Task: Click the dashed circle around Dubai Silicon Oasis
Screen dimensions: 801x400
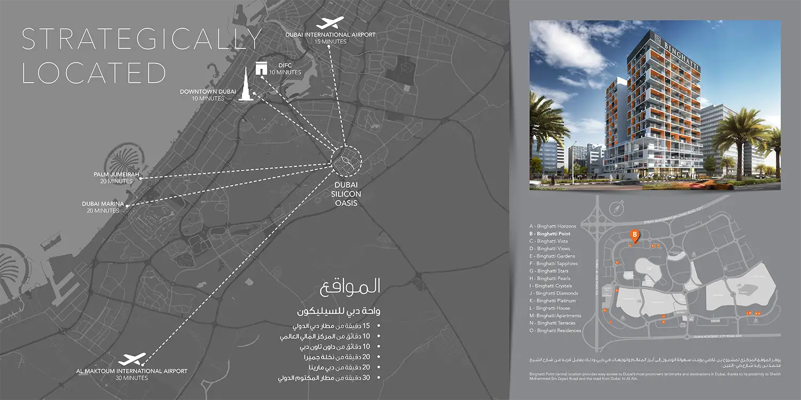Action: 346,159
